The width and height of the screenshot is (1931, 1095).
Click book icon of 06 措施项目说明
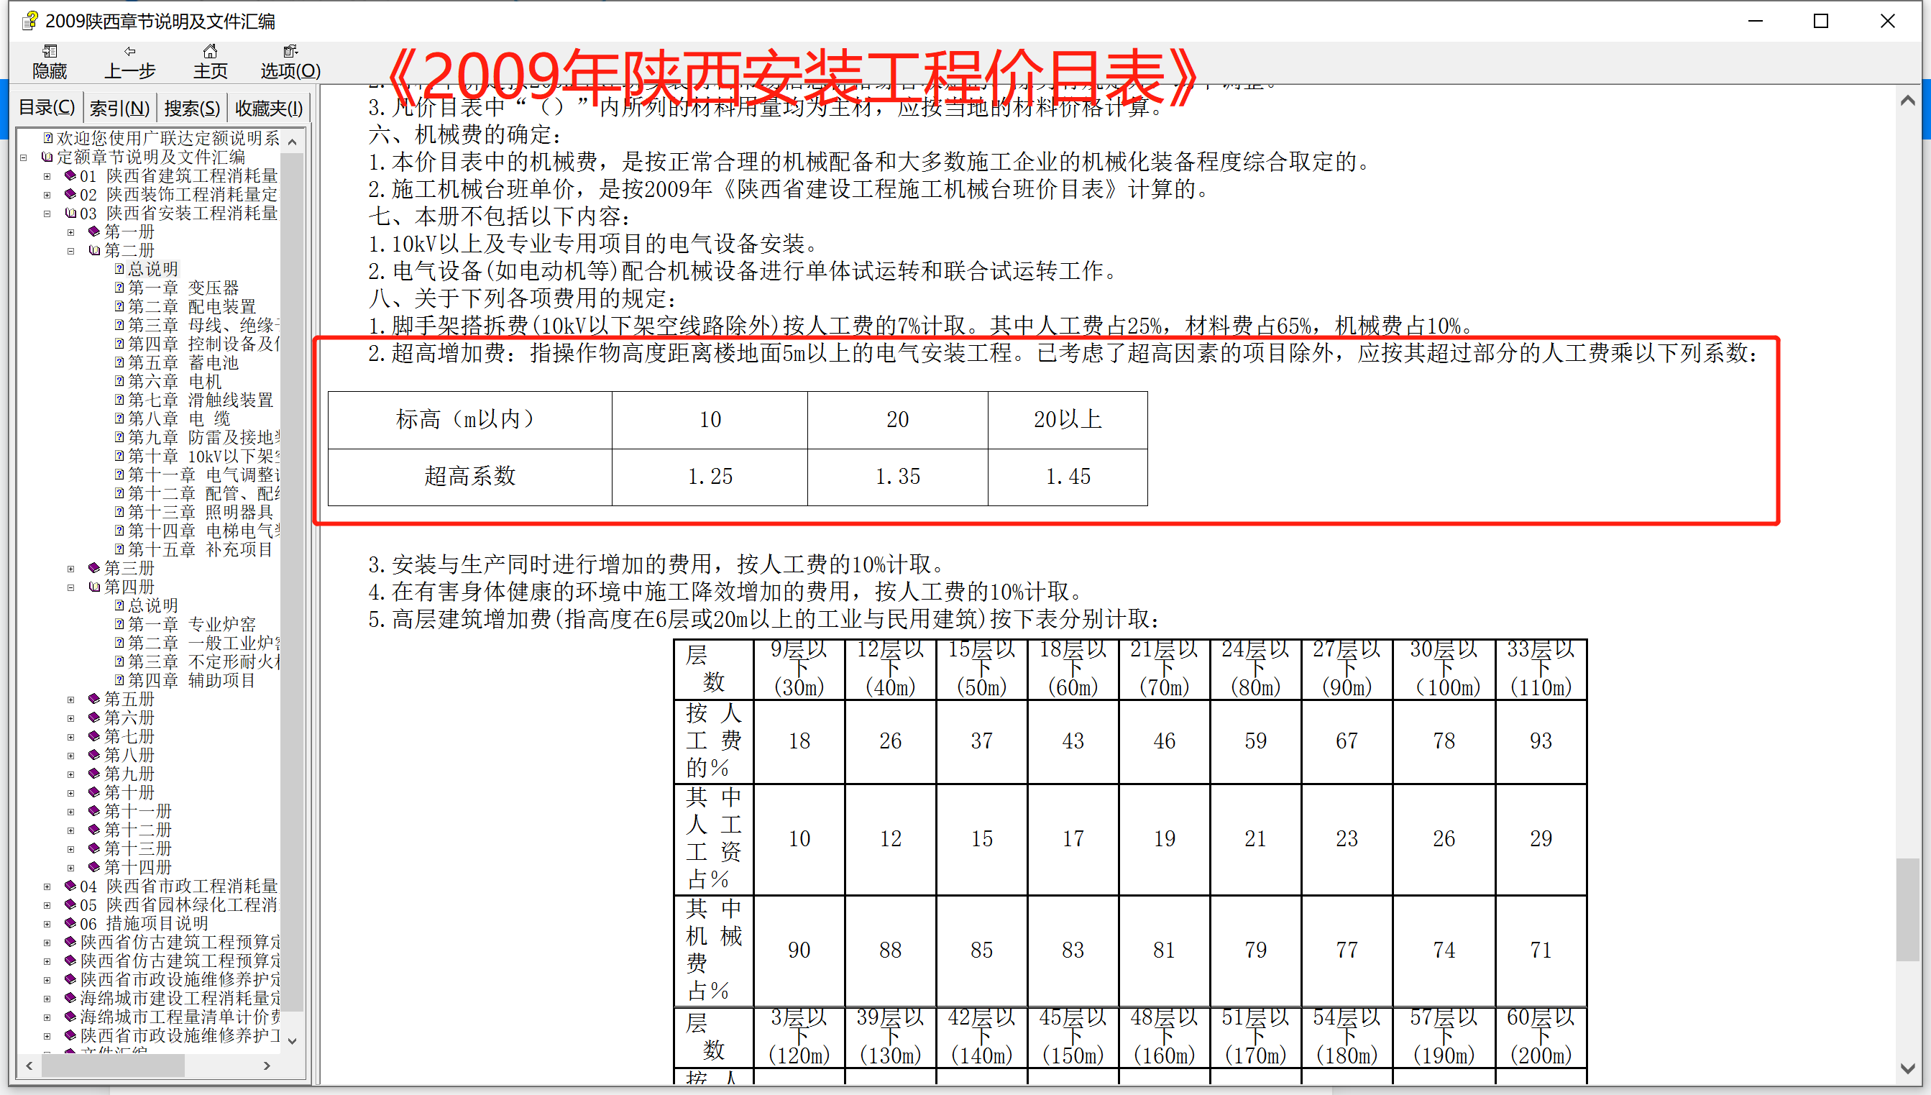pos(70,924)
